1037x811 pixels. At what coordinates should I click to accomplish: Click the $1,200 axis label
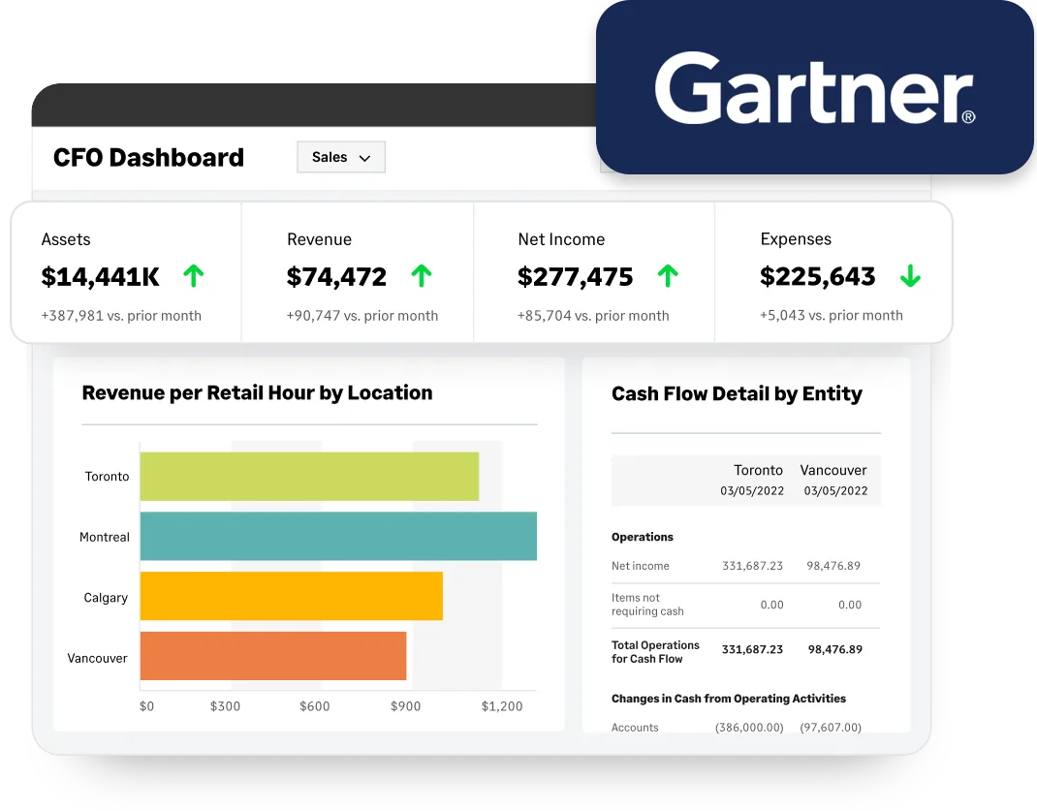click(x=502, y=706)
